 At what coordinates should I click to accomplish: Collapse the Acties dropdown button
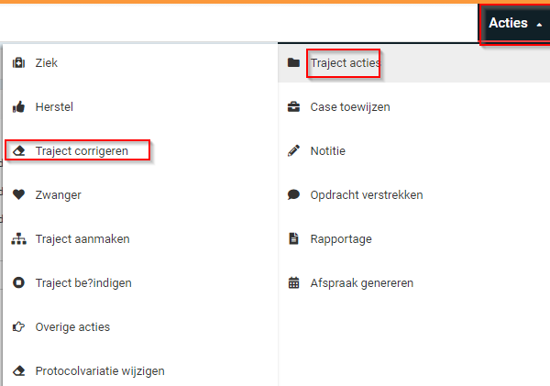(515, 23)
